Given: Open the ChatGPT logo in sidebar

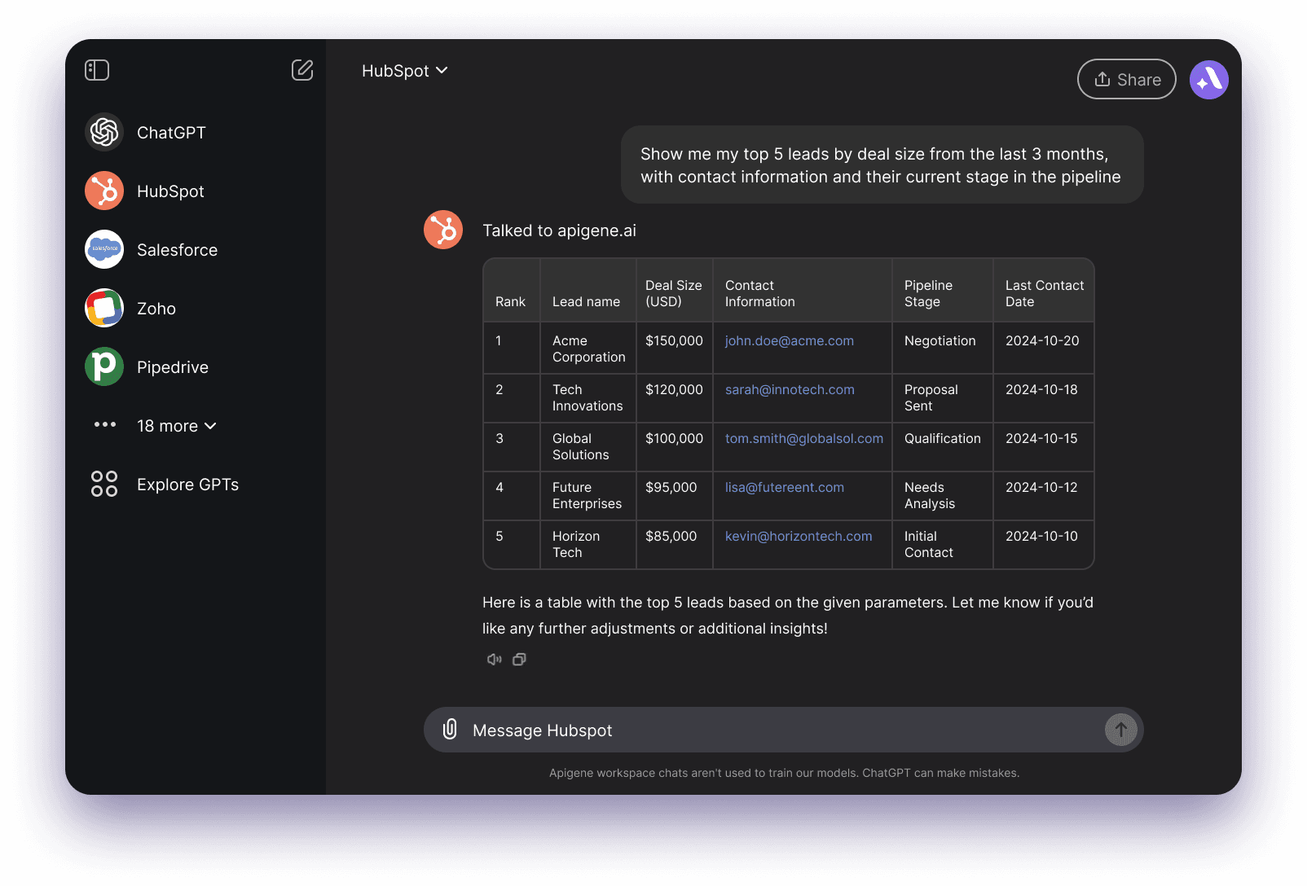Looking at the screenshot, I should point(104,132).
